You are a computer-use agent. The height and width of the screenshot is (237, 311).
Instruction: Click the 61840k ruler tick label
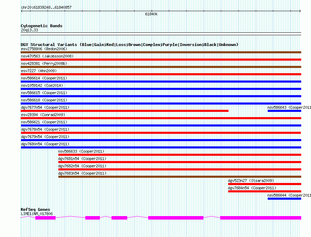tap(151, 14)
